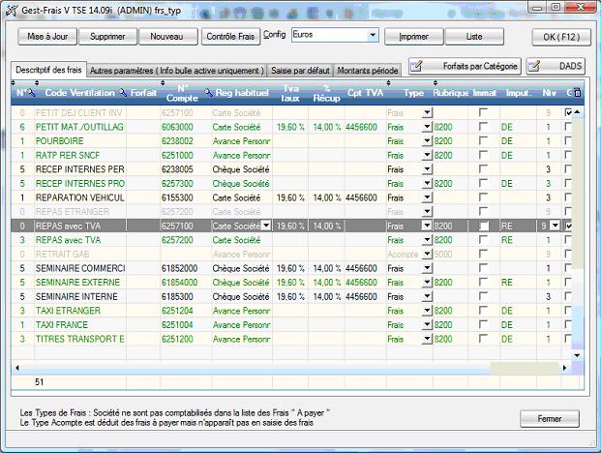Toggle Immat checkbox for POURBOIRE row
Viewport: 601px width, 453px height.
(x=482, y=140)
